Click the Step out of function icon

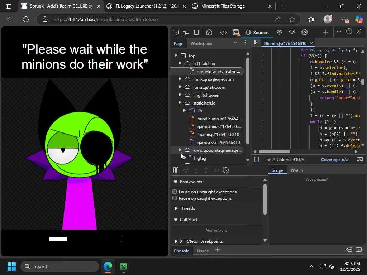(206, 170)
